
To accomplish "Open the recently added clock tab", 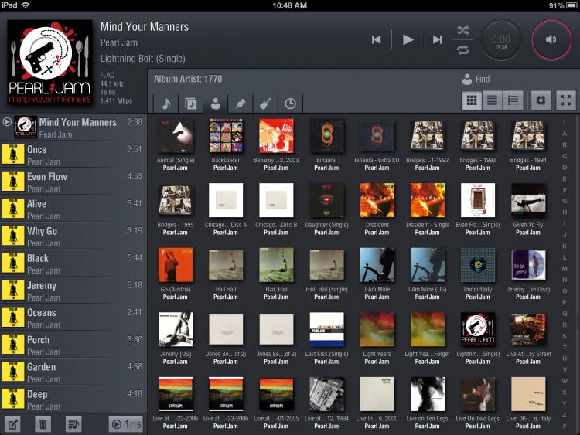I will (x=290, y=104).
